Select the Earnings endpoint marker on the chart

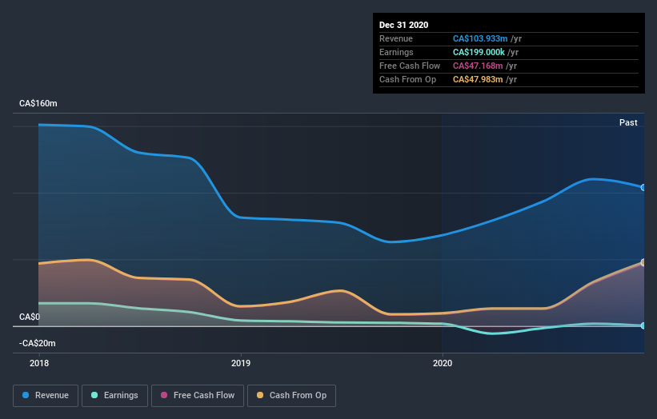[x=643, y=325]
